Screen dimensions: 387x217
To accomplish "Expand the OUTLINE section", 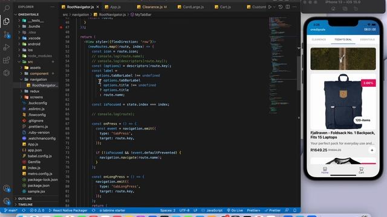I will click(25, 198).
